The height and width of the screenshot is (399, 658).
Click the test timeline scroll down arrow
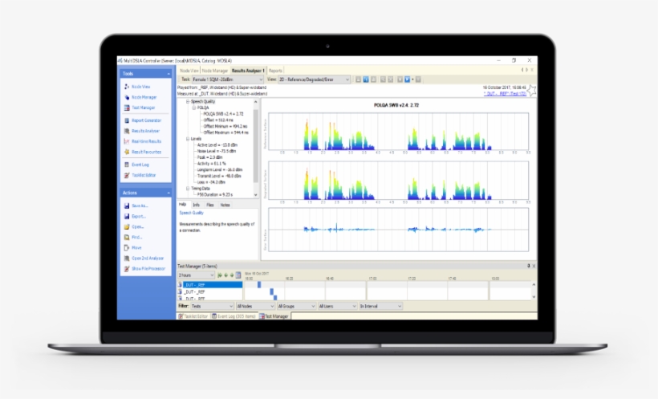point(534,297)
